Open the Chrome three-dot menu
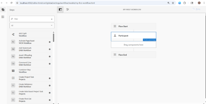Screen dimensions: 206x104 [x=204, y=3]
